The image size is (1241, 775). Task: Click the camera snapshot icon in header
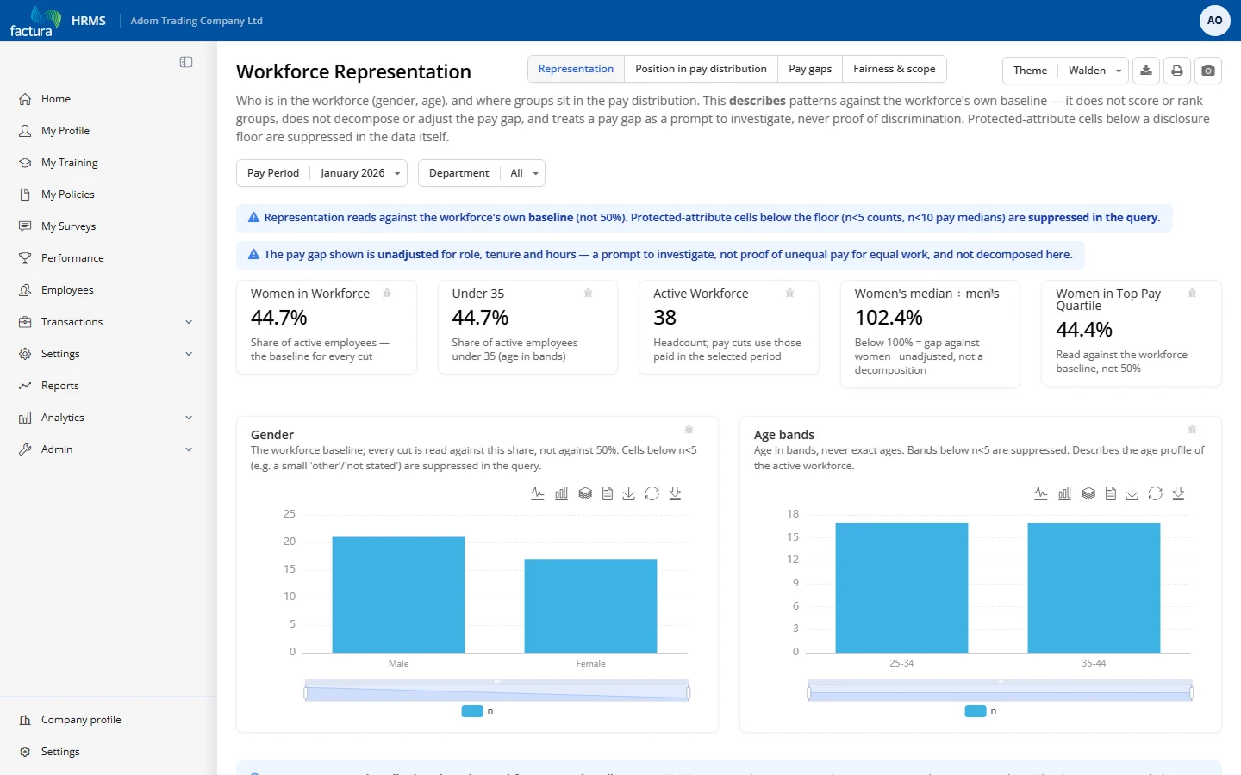tap(1208, 71)
